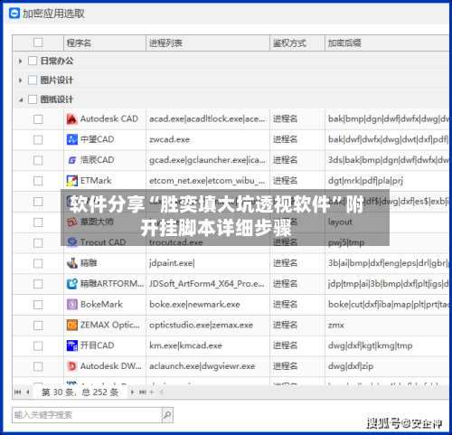Select the 浩辰CAD program name

click(x=97, y=160)
